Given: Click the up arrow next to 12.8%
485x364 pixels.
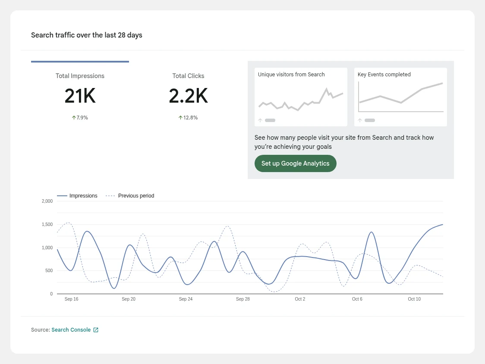Looking at the screenshot, I should coord(180,117).
